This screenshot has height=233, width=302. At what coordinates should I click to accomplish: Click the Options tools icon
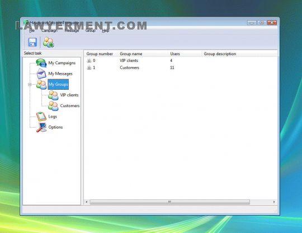pyautogui.click(x=41, y=127)
